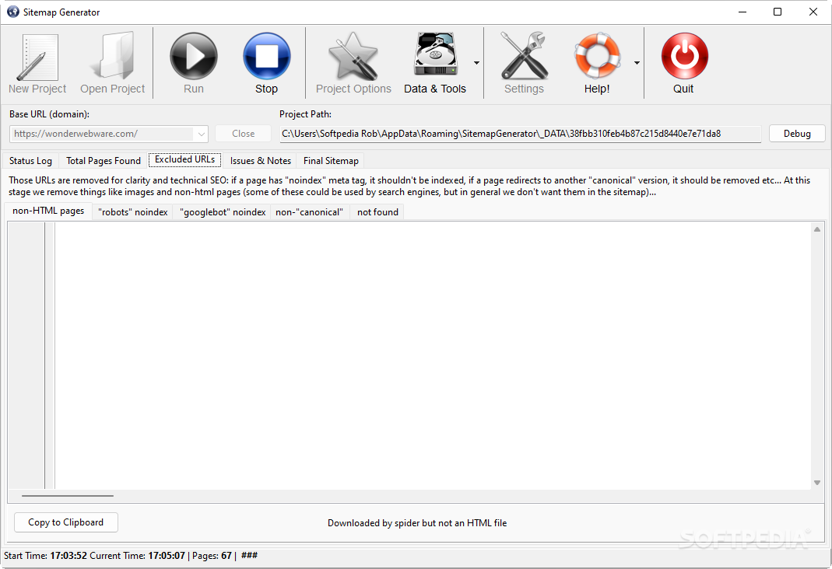Click the Data & Tools hard drive icon
This screenshot has height=569, width=832.
pyautogui.click(x=435, y=55)
